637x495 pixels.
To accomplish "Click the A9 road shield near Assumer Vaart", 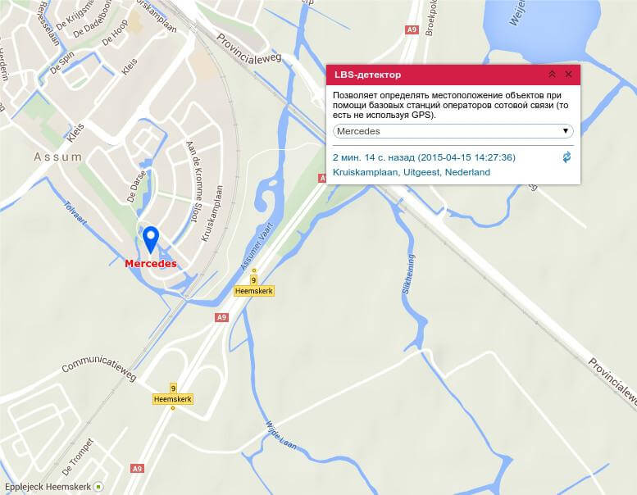I will [221, 317].
